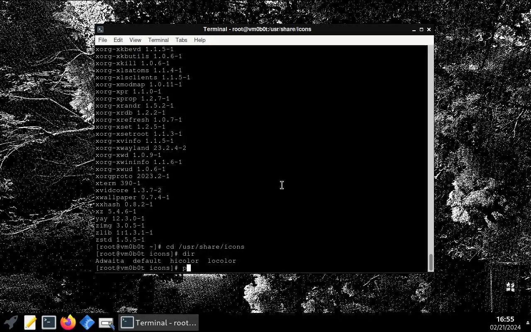Open the Edit menu in Terminal

click(118, 40)
